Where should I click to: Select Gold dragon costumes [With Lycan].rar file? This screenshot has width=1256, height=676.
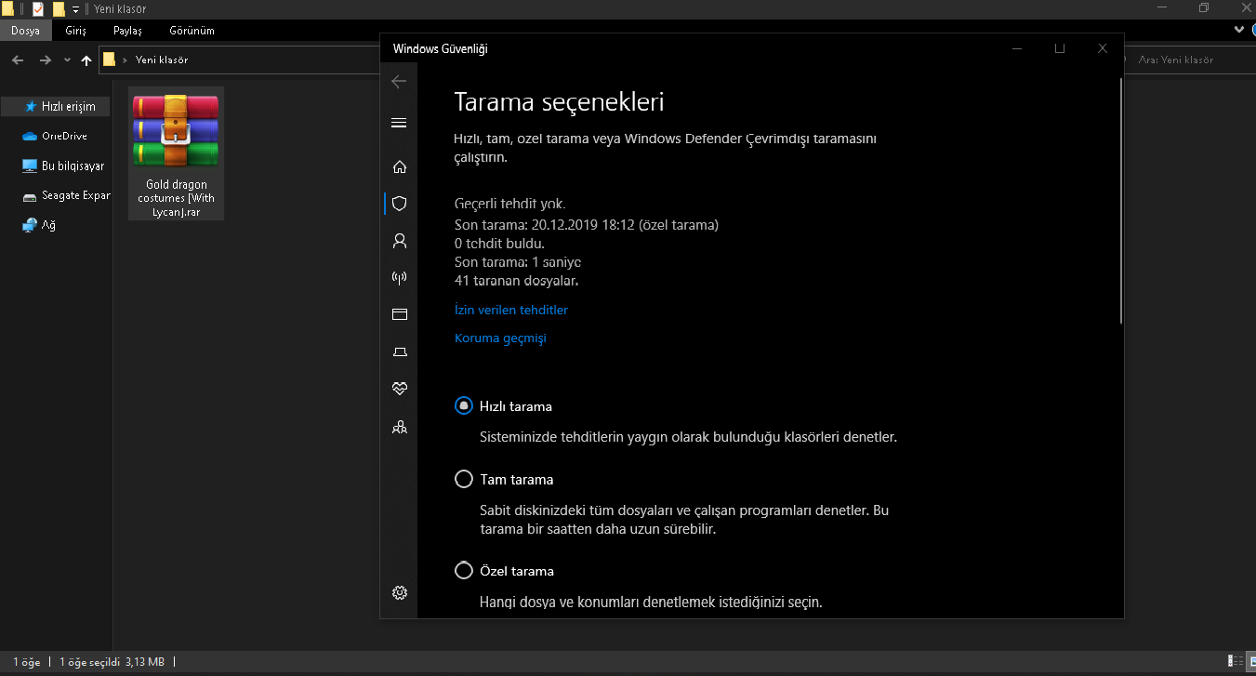(176, 153)
